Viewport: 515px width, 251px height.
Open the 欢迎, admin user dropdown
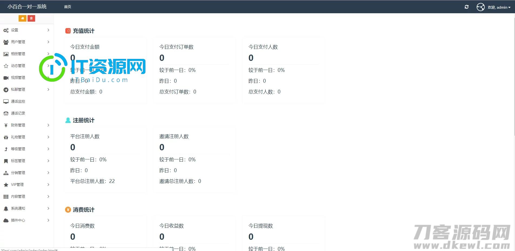(499, 7)
